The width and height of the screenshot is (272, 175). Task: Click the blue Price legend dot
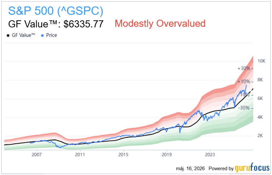click(x=42, y=35)
